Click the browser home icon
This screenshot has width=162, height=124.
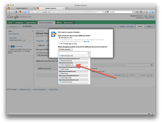point(137,12)
